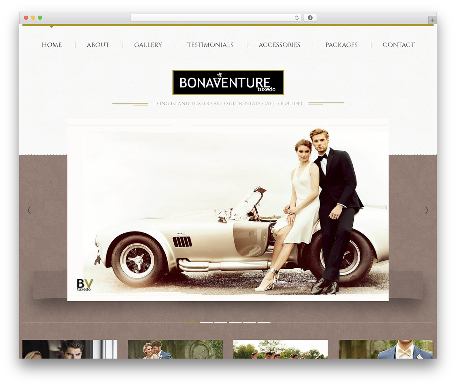Navigate to the PACKAGES page
The height and width of the screenshot is (386, 456).
click(x=341, y=45)
